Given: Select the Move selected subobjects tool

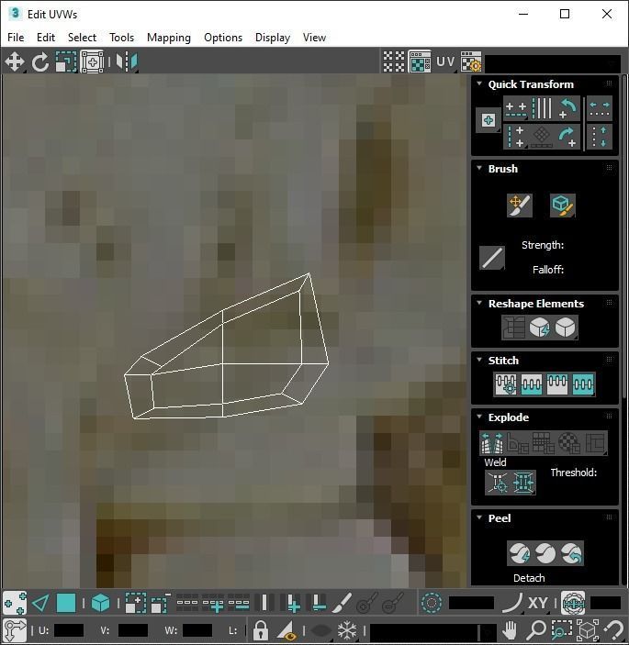Looking at the screenshot, I should (15, 61).
